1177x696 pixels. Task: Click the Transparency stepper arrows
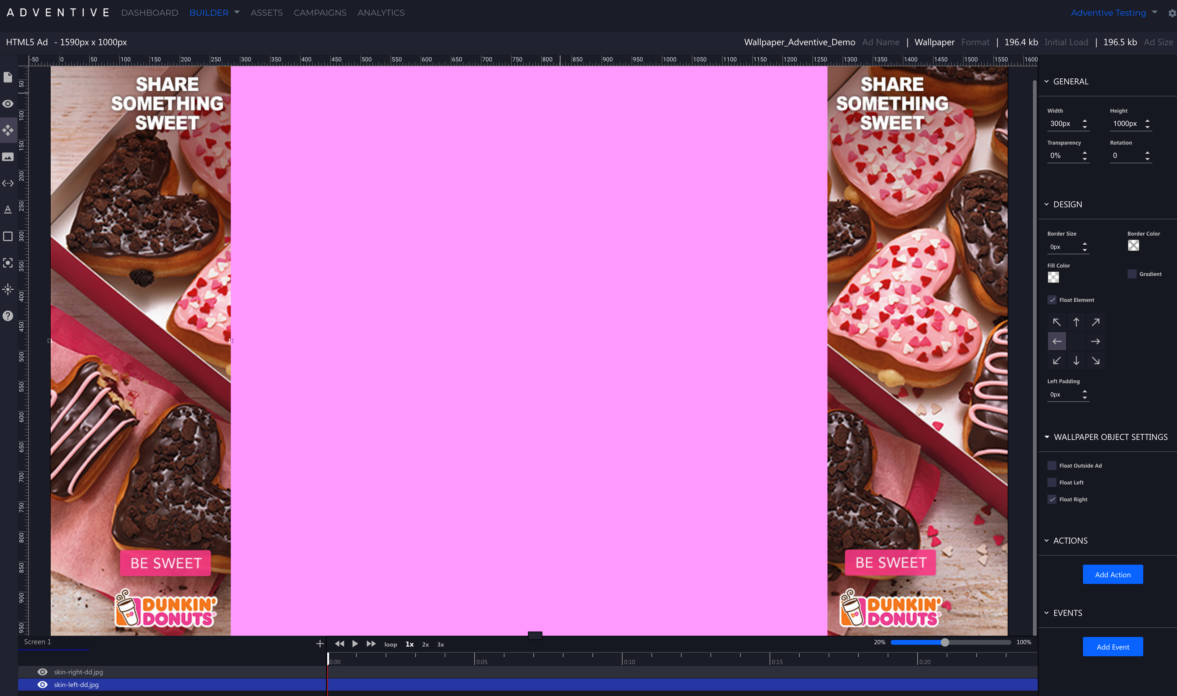pyautogui.click(x=1084, y=156)
